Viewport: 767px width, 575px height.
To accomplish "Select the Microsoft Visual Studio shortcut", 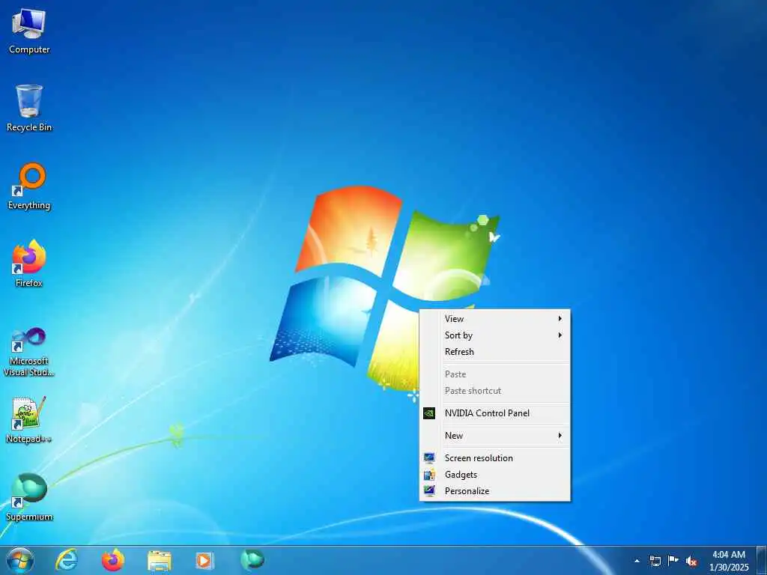I will coord(29,352).
